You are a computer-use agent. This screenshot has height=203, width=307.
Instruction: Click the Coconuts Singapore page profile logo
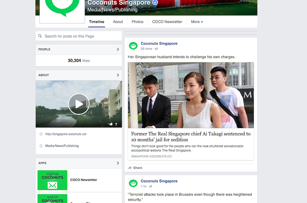(62, 8)
